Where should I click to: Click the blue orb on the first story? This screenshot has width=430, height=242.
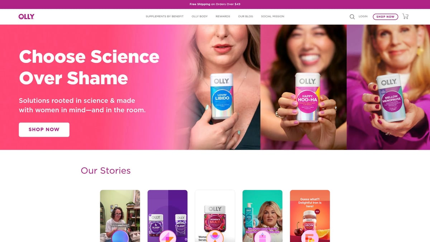point(120,237)
